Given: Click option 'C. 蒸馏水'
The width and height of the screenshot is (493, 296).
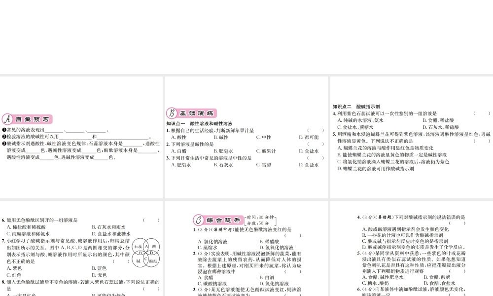Looking at the screenshot, I should (208, 248).
